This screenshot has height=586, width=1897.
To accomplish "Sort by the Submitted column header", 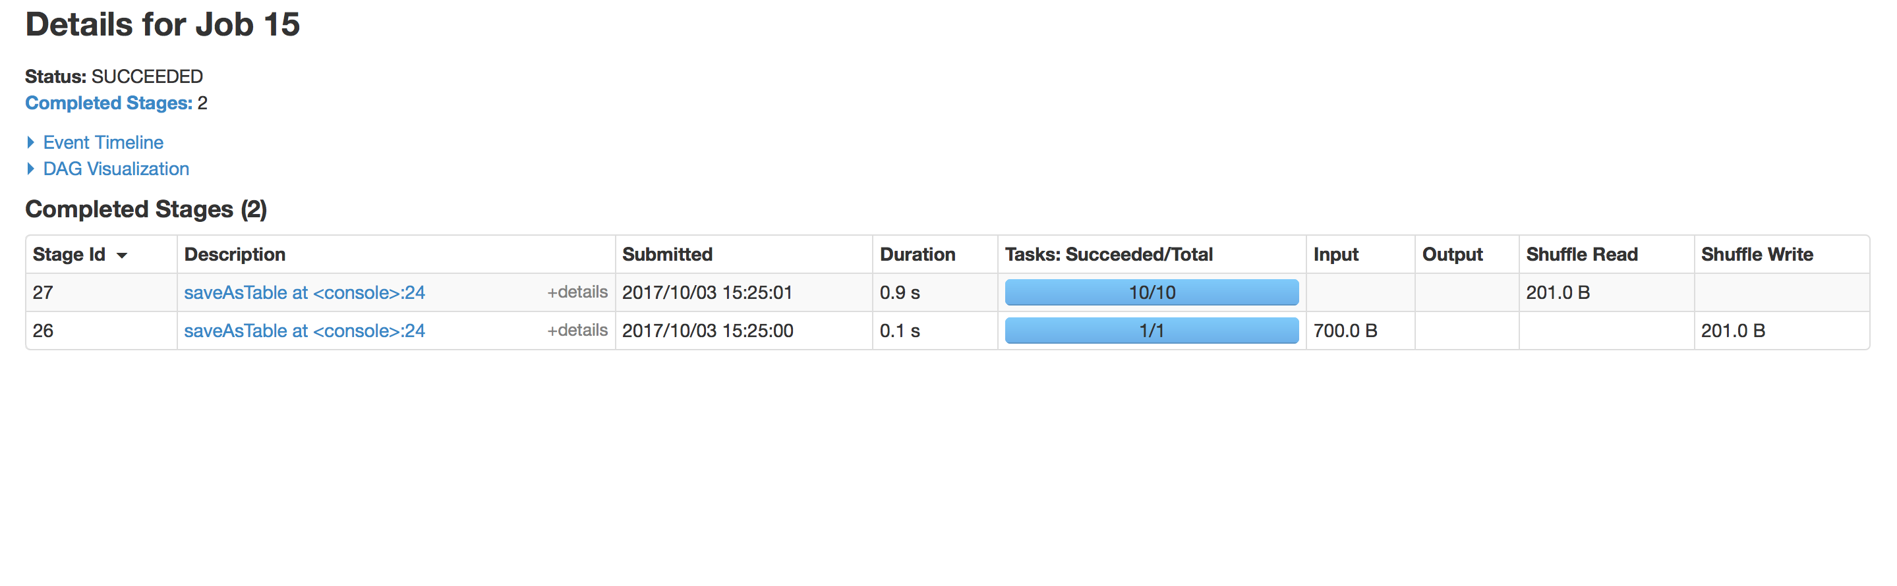I will pyautogui.click(x=667, y=254).
